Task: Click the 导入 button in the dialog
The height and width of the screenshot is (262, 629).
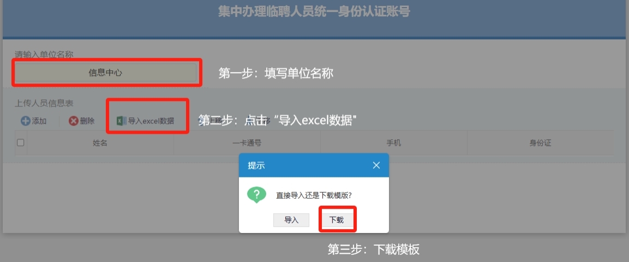Action: pos(291,220)
